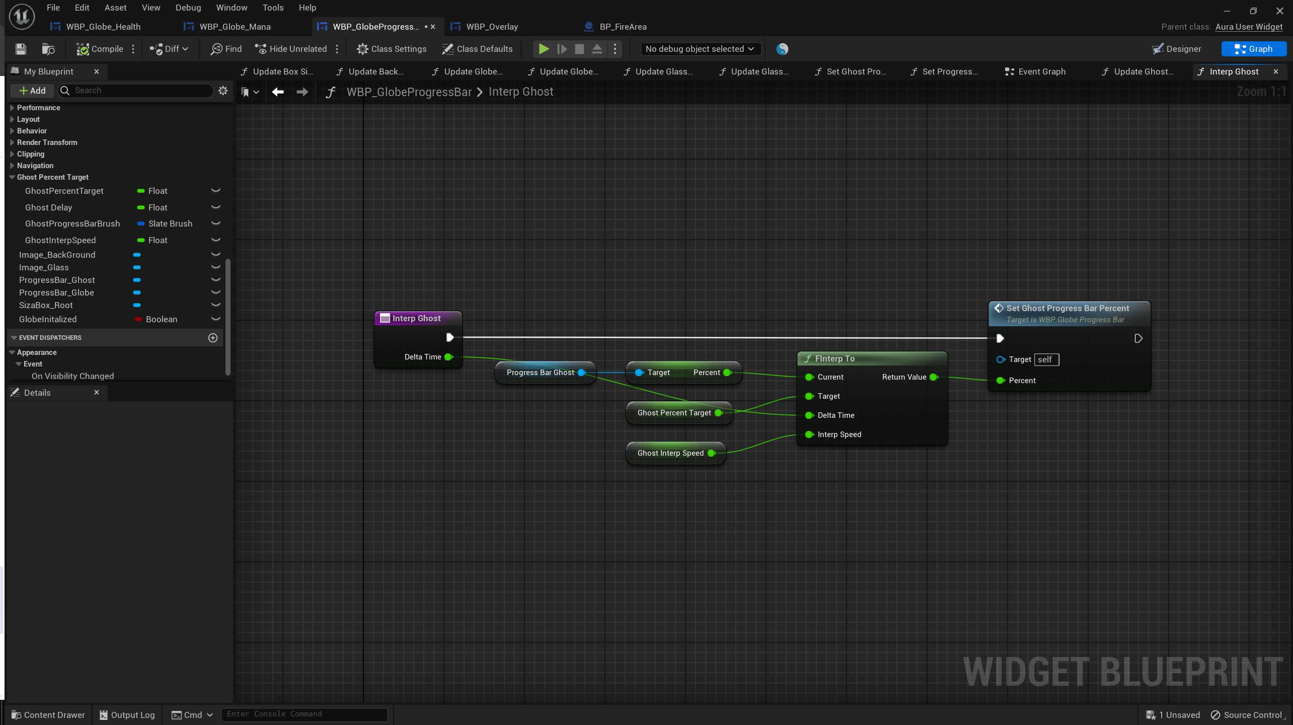Open the Aura User Widget parent class link
The height and width of the screenshot is (725, 1293).
1249,27
